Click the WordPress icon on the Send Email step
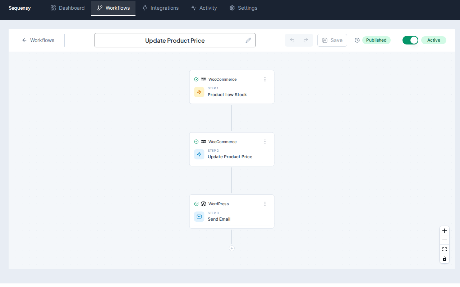 pyautogui.click(x=203, y=204)
